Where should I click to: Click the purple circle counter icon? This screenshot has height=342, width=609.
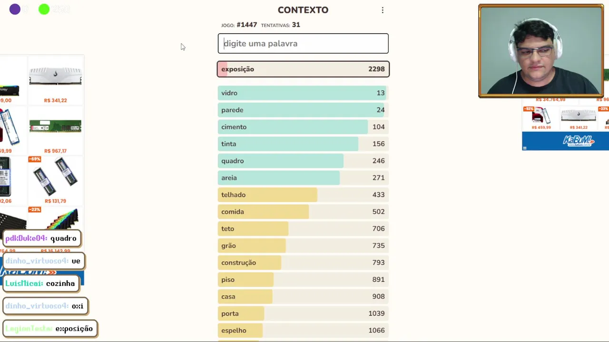coord(15,9)
